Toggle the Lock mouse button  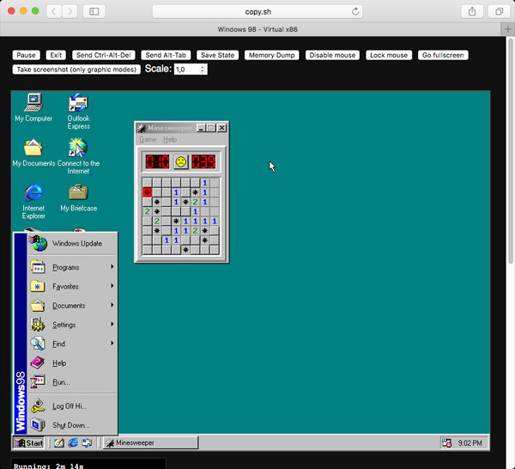[389, 55]
